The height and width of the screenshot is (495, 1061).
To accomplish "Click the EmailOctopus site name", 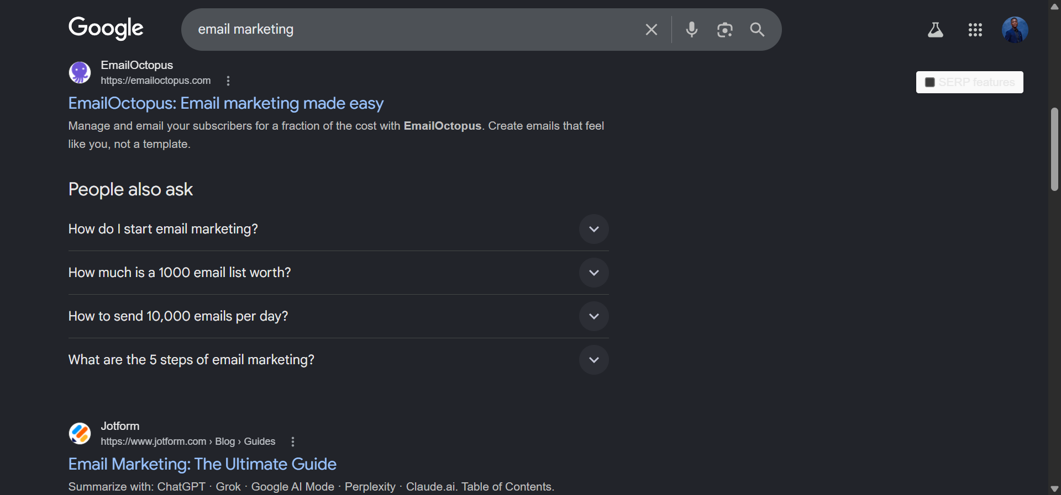I will 137,65.
